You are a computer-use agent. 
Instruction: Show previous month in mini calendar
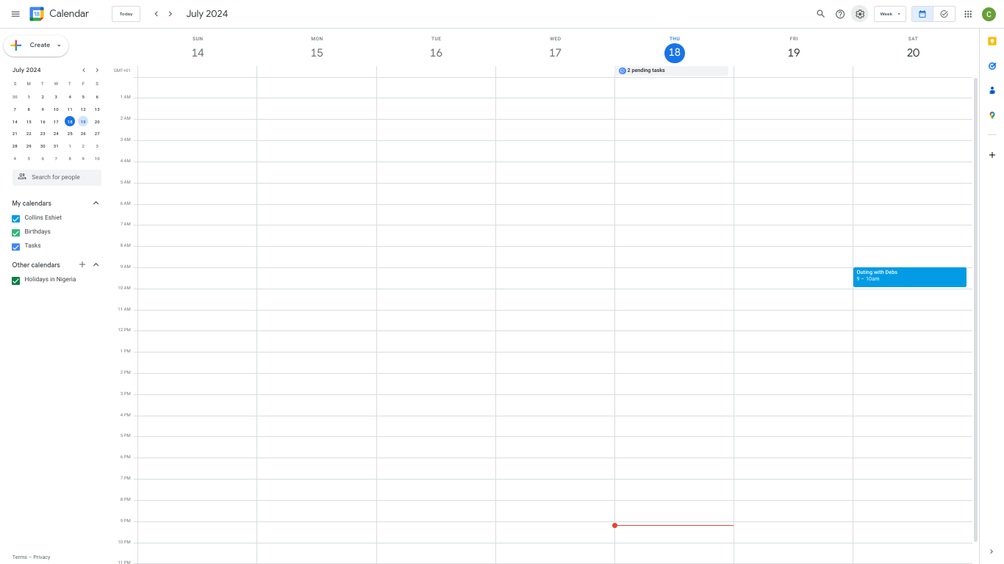click(84, 70)
